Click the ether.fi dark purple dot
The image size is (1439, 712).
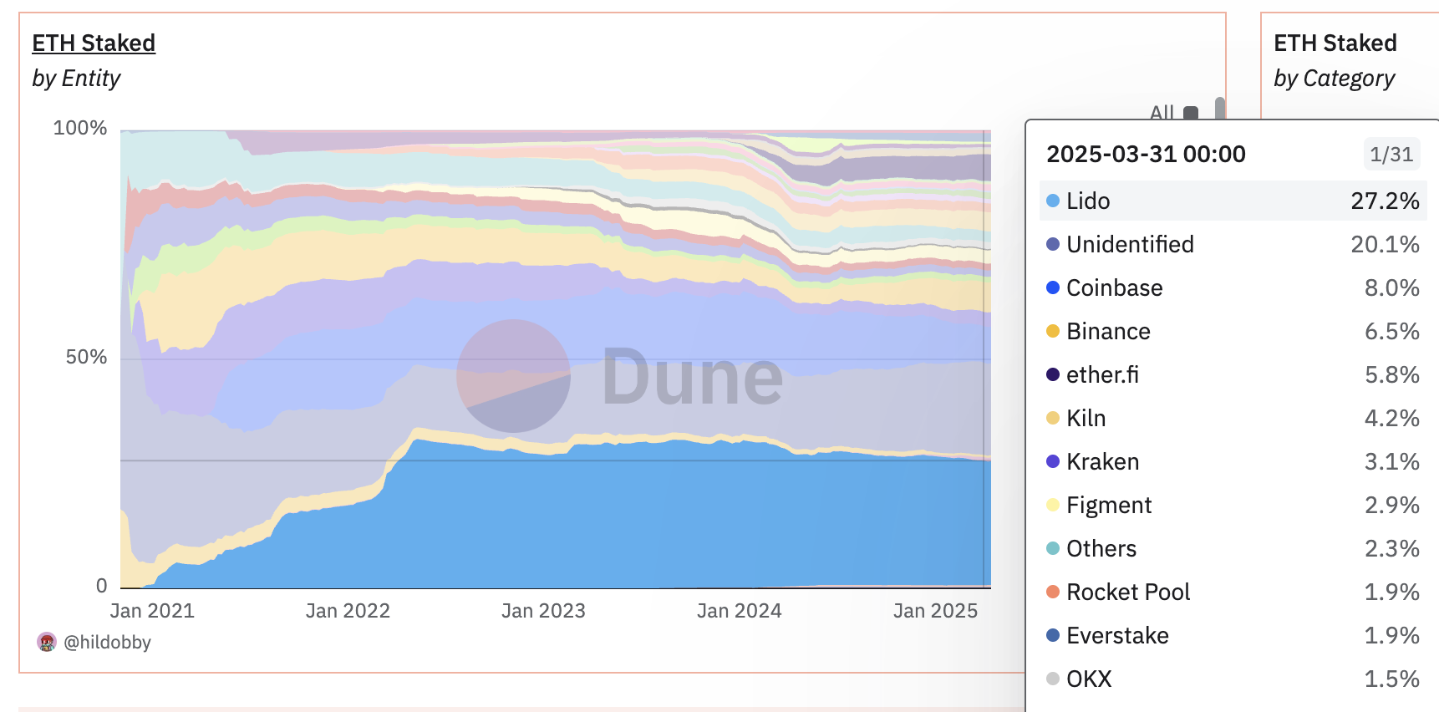coord(1053,374)
